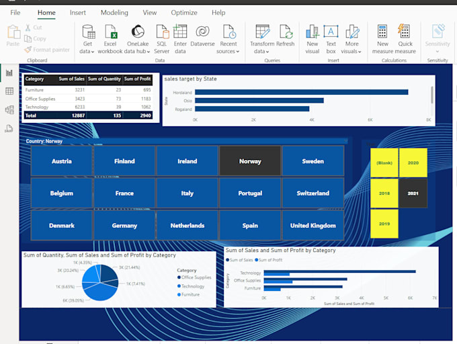Create a New measure
457x344 pixels.
click(382, 39)
